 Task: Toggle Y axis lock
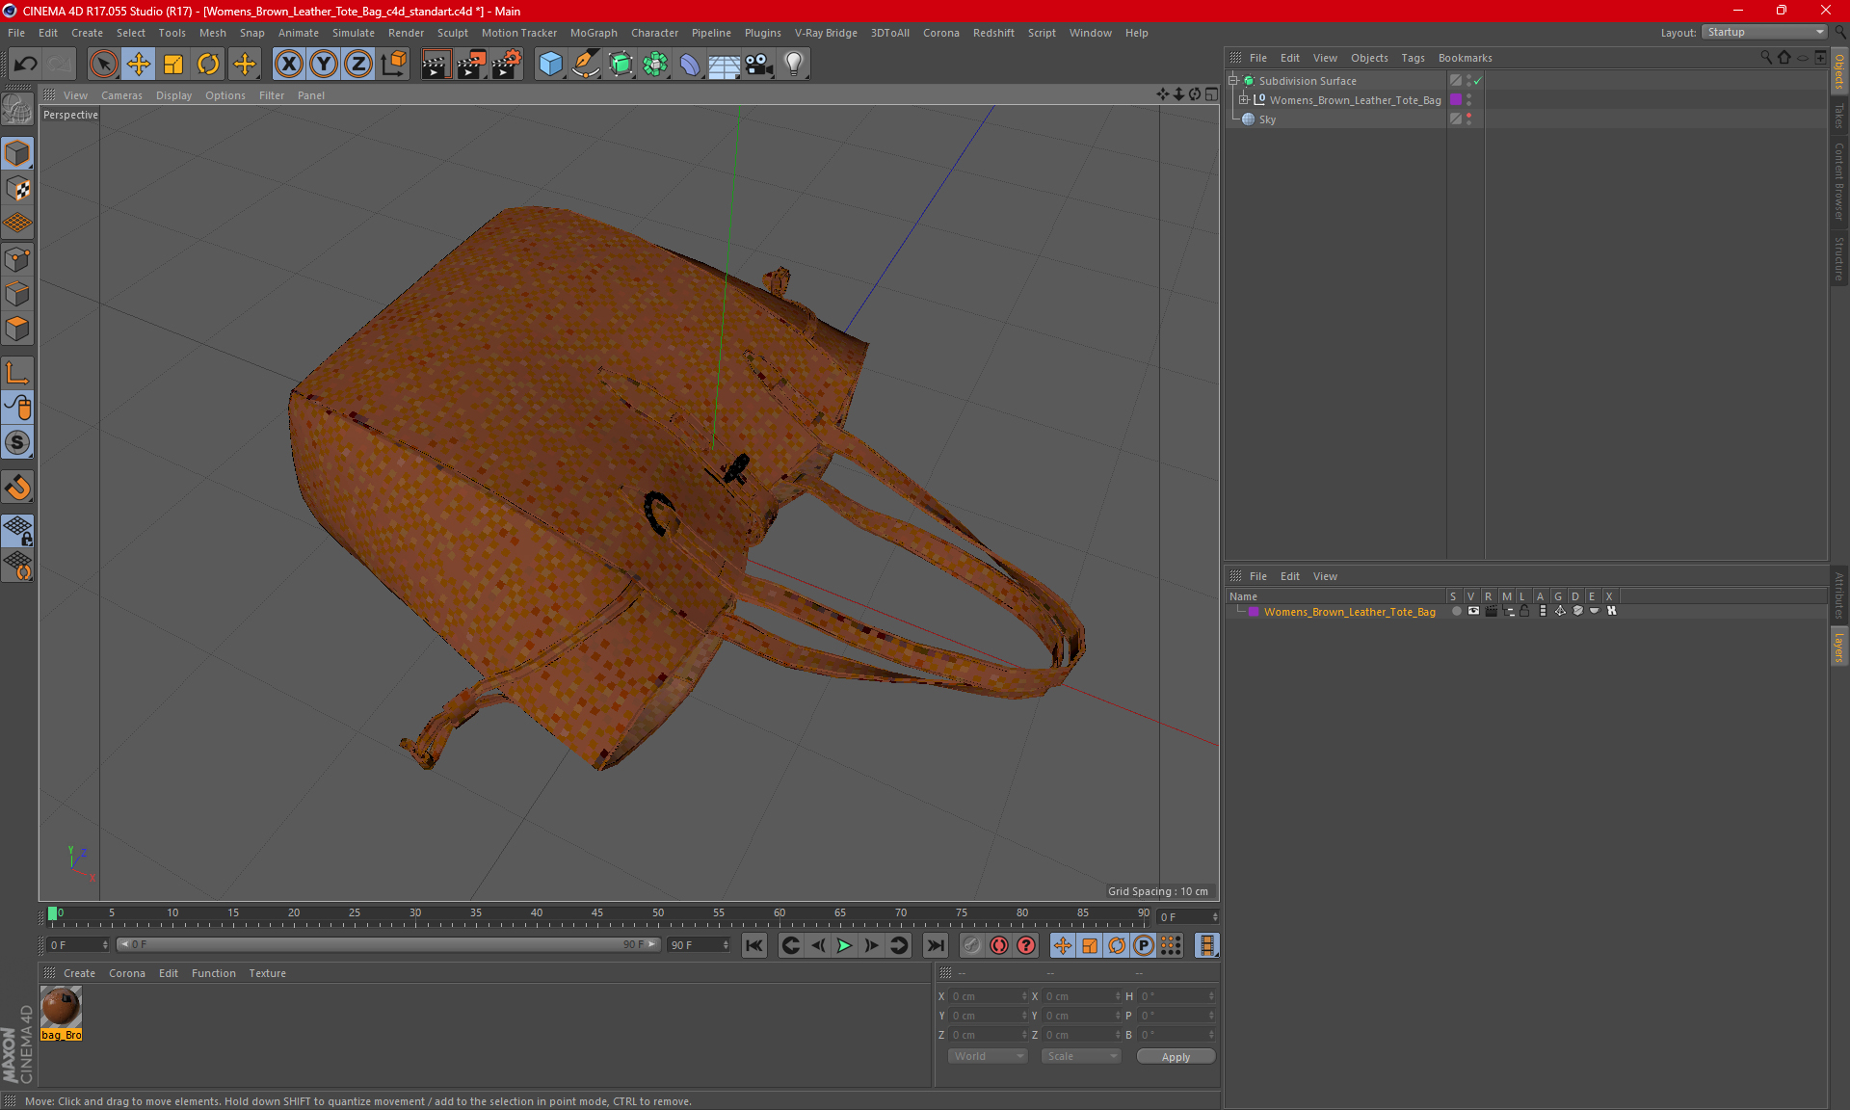324,65
